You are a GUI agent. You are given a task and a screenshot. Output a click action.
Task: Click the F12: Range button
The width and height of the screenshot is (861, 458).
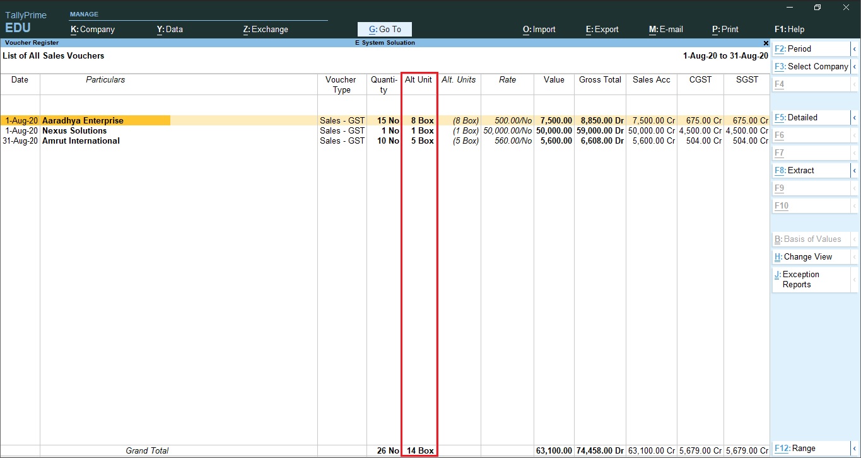coord(811,449)
